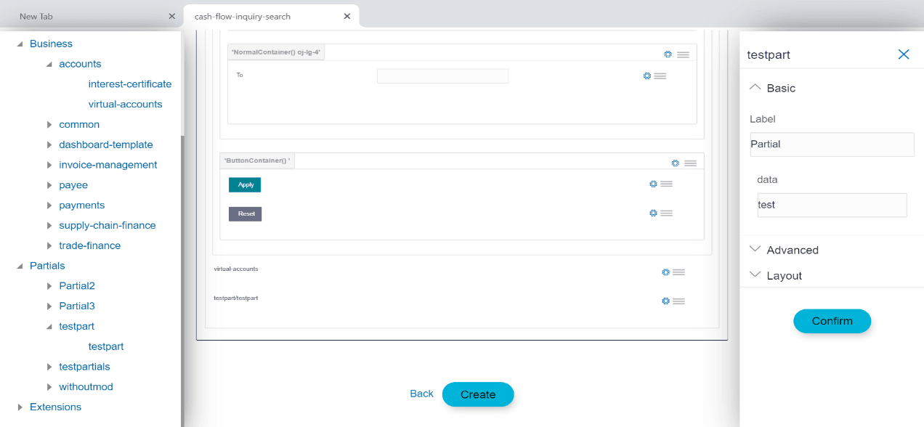924x427 pixels.
Task: Expand the Advanced section
Action: [x=755, y=249]
